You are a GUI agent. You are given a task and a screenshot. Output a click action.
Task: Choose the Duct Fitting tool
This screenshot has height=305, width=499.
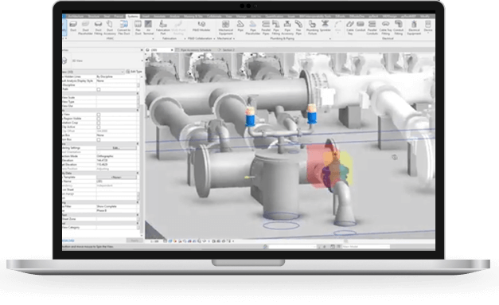[x=98, y=27]
